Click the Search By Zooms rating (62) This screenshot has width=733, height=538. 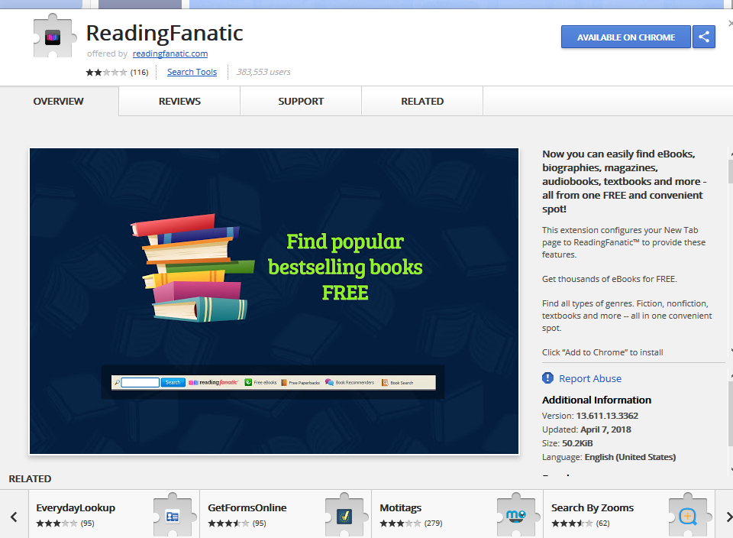(580, 523)
